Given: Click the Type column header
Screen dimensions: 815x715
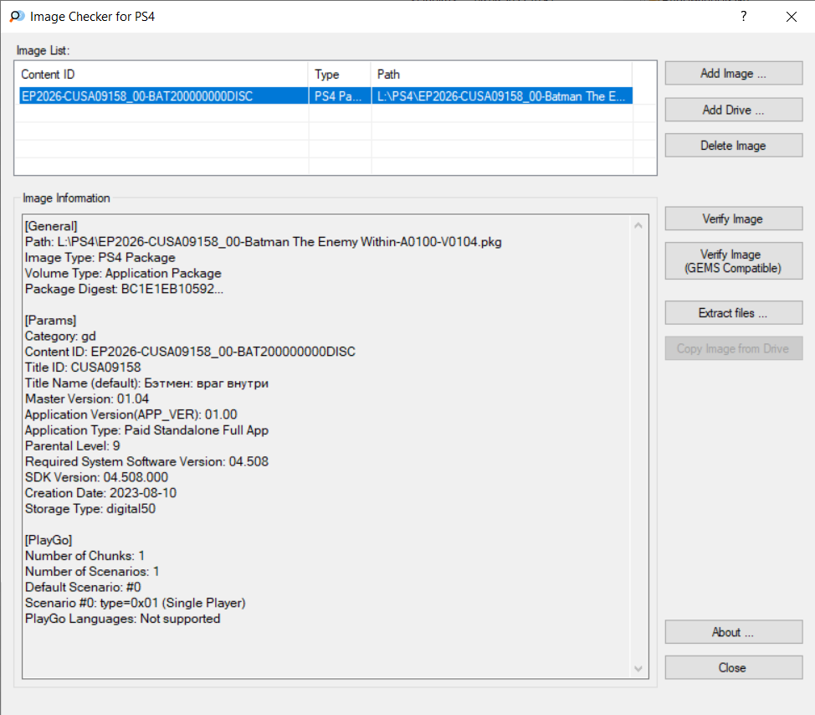Looking at the screenshot, I should click(x=340, y=75).
